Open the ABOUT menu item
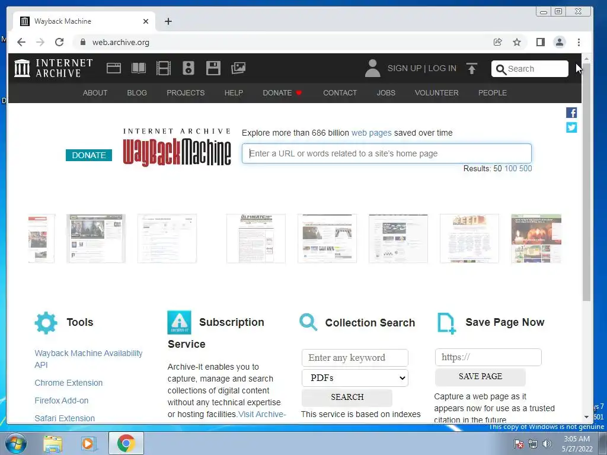 (95, 93)
